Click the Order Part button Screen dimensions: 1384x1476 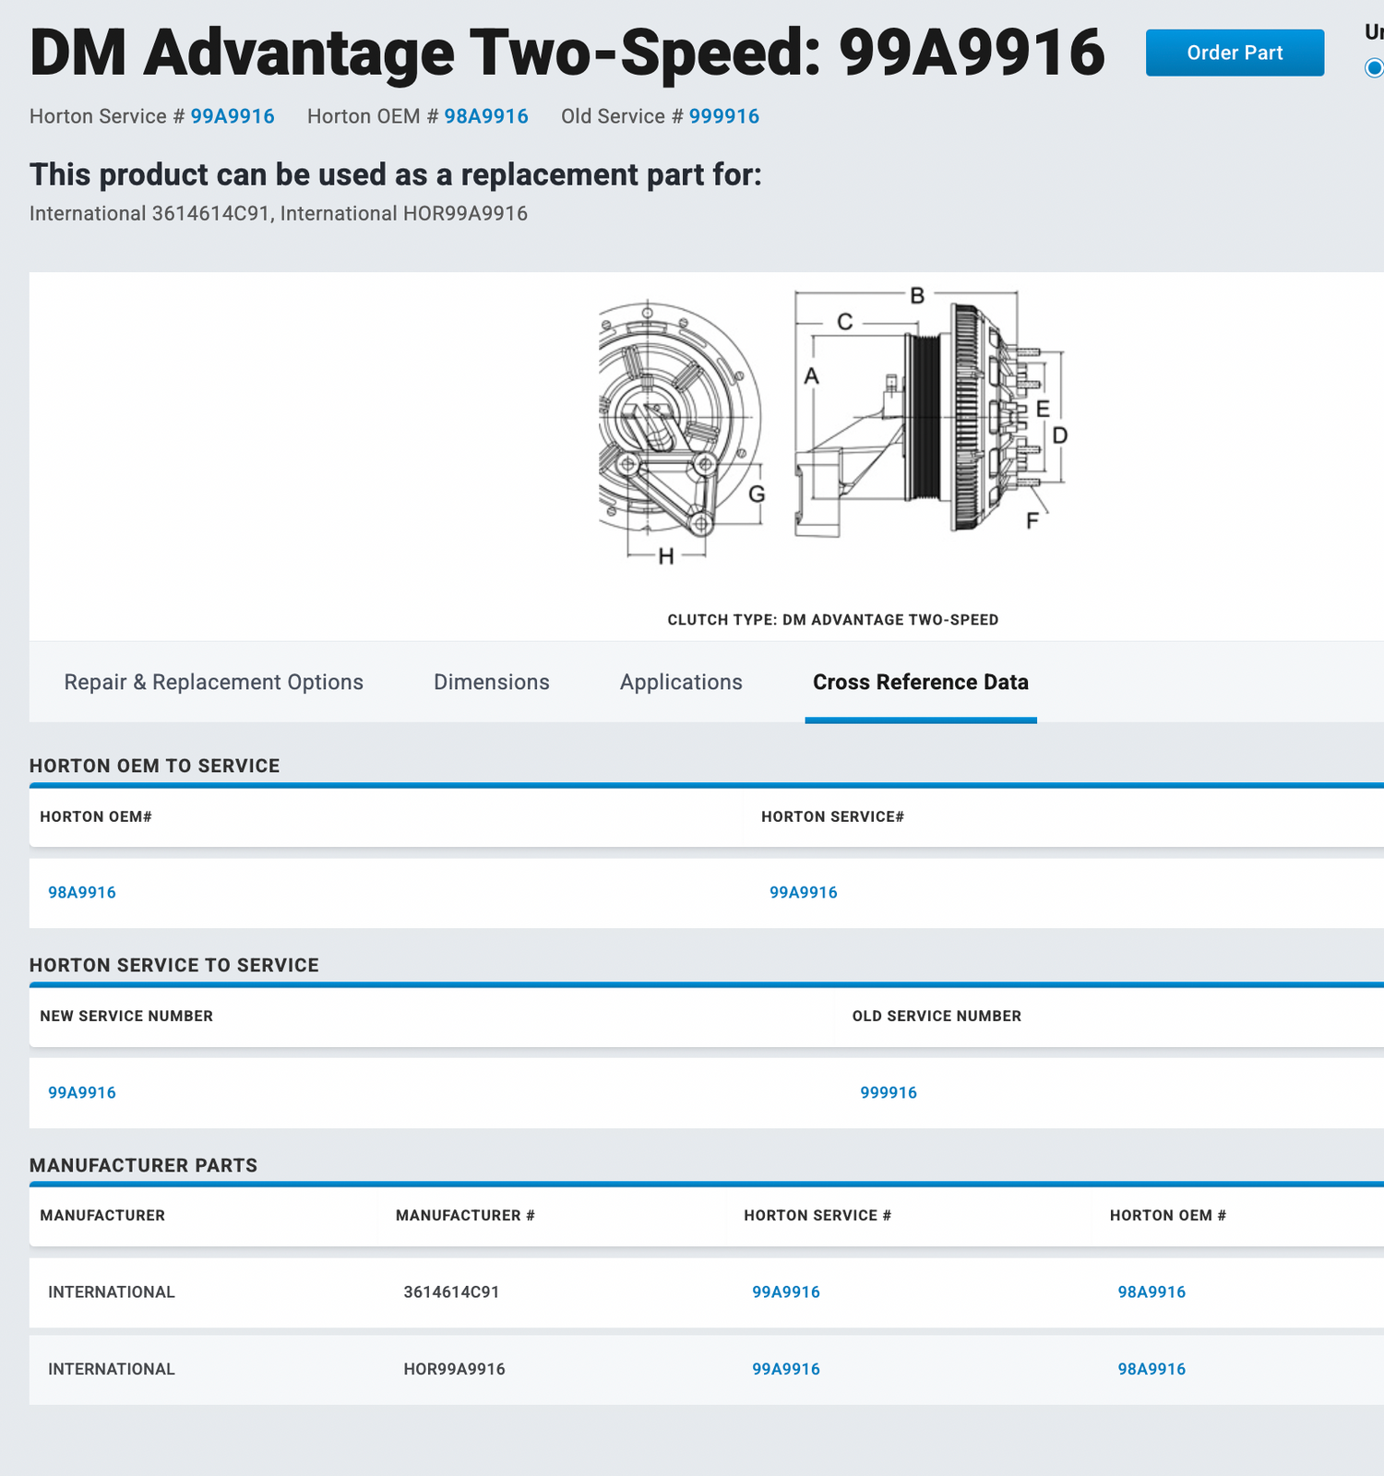[x=1234, y=53]
